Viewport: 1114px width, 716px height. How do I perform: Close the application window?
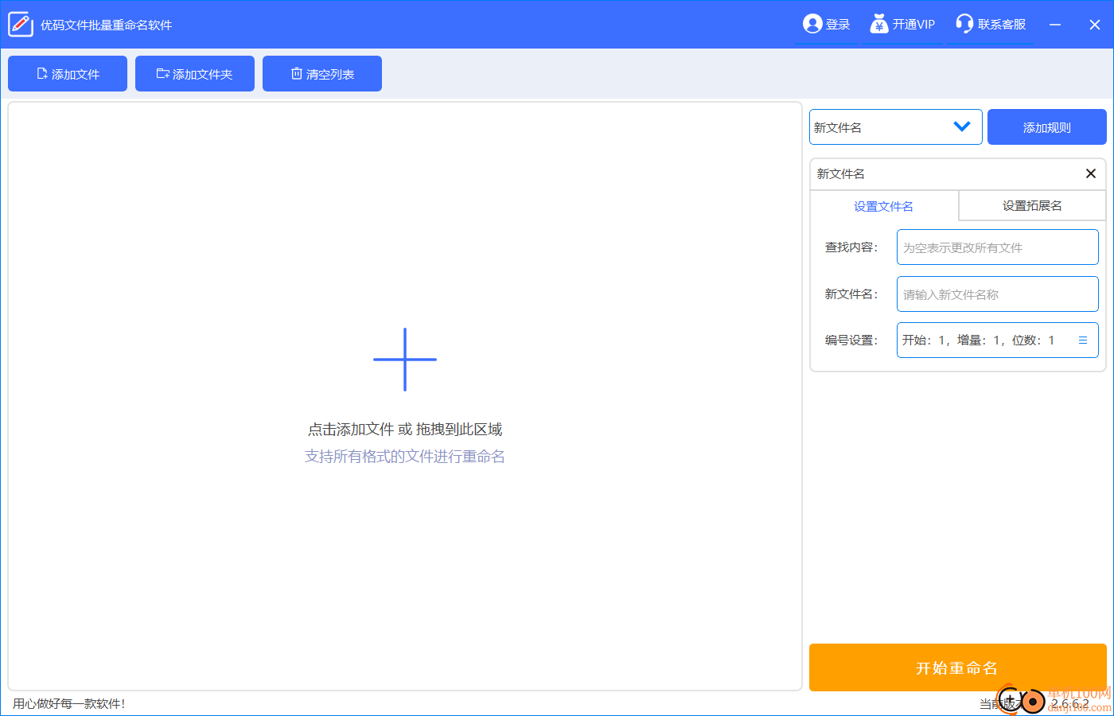tap(1095, 25)
